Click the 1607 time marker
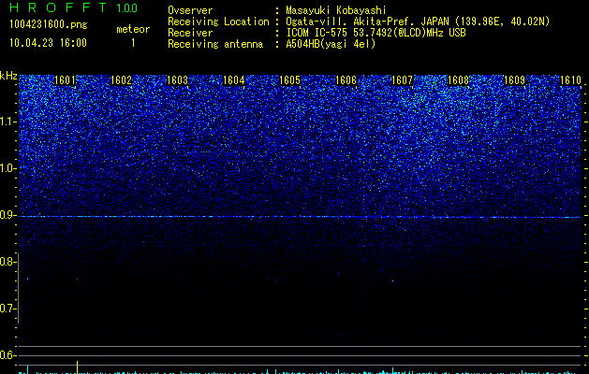Image resolution: width=589 pixels, height=374 pixels. click(402, 80)
